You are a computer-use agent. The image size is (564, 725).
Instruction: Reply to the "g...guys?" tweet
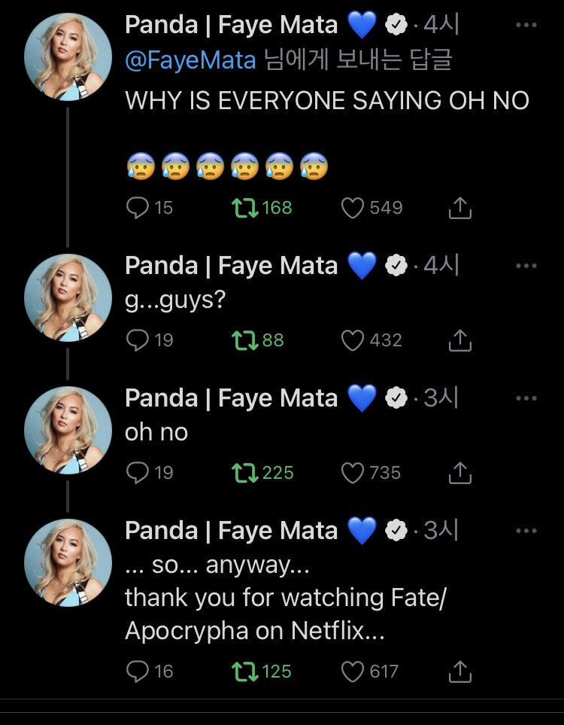point(138,340)
